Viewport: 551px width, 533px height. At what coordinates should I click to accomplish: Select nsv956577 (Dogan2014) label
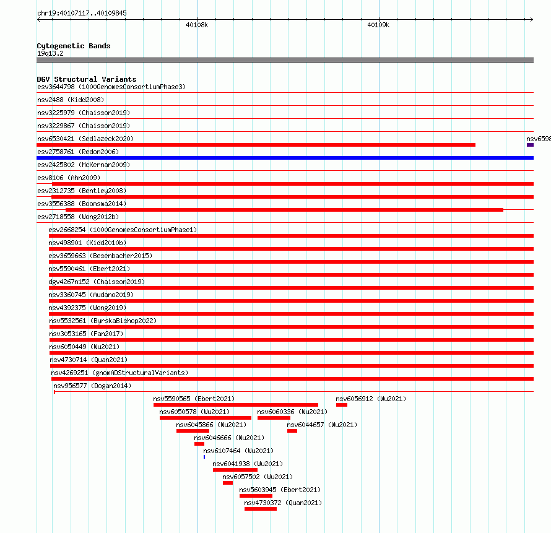(92, 386)
